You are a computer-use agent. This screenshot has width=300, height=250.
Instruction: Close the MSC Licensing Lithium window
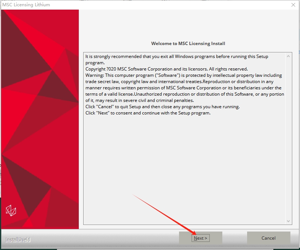pyautogui.click(x=293, y=5)
